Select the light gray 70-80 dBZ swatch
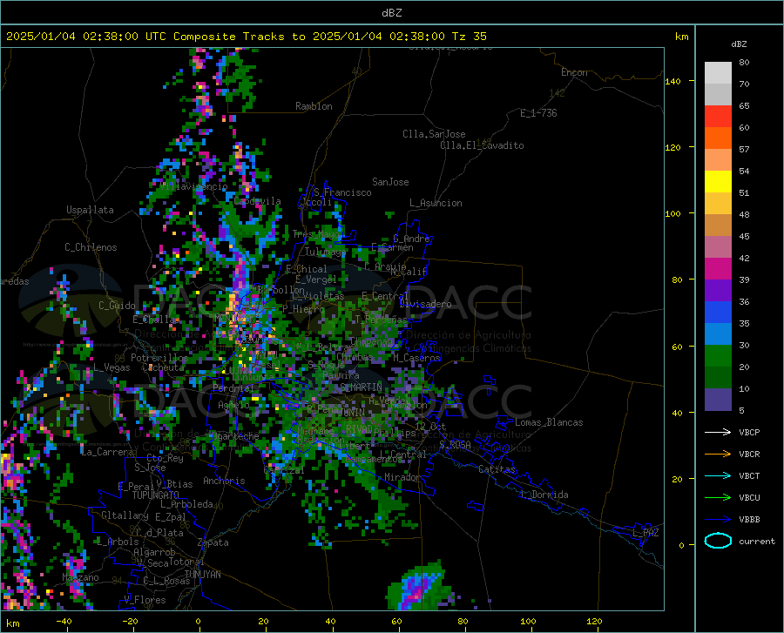Viewport: 784px width, 633px height. tap(718, 73)
